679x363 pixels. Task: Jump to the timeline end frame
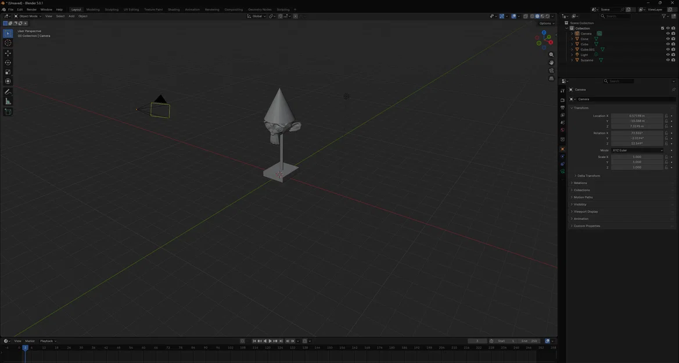pyautogui.click(x=281, y=341)
